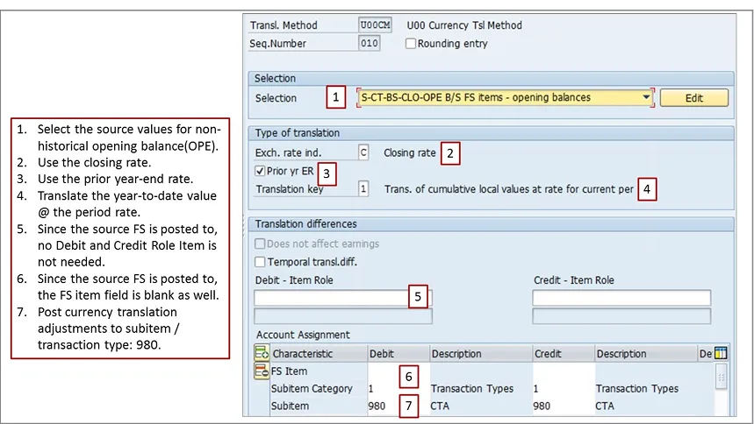Click the Translation key field
754x424 pixels.
pos(363,188)
